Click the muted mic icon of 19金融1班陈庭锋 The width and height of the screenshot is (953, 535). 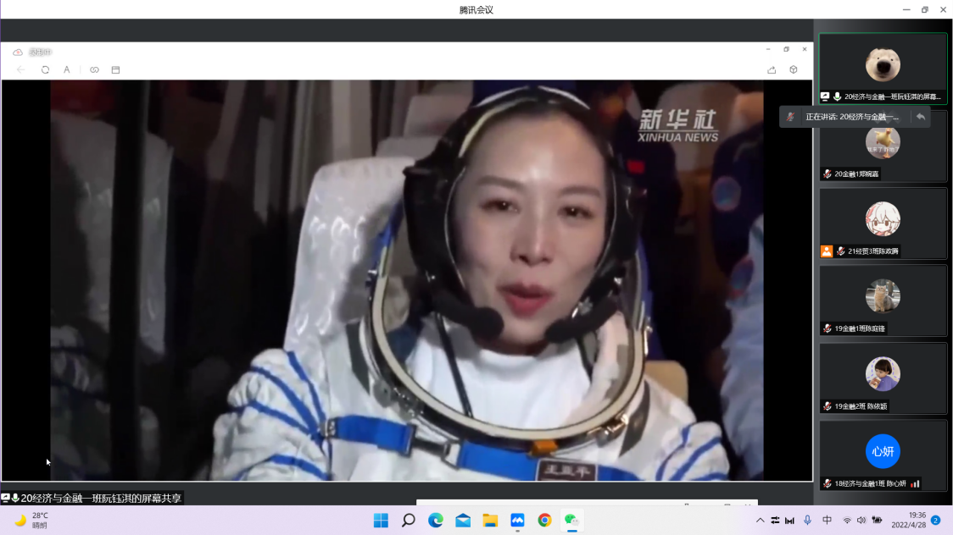(x=828, y=328)
